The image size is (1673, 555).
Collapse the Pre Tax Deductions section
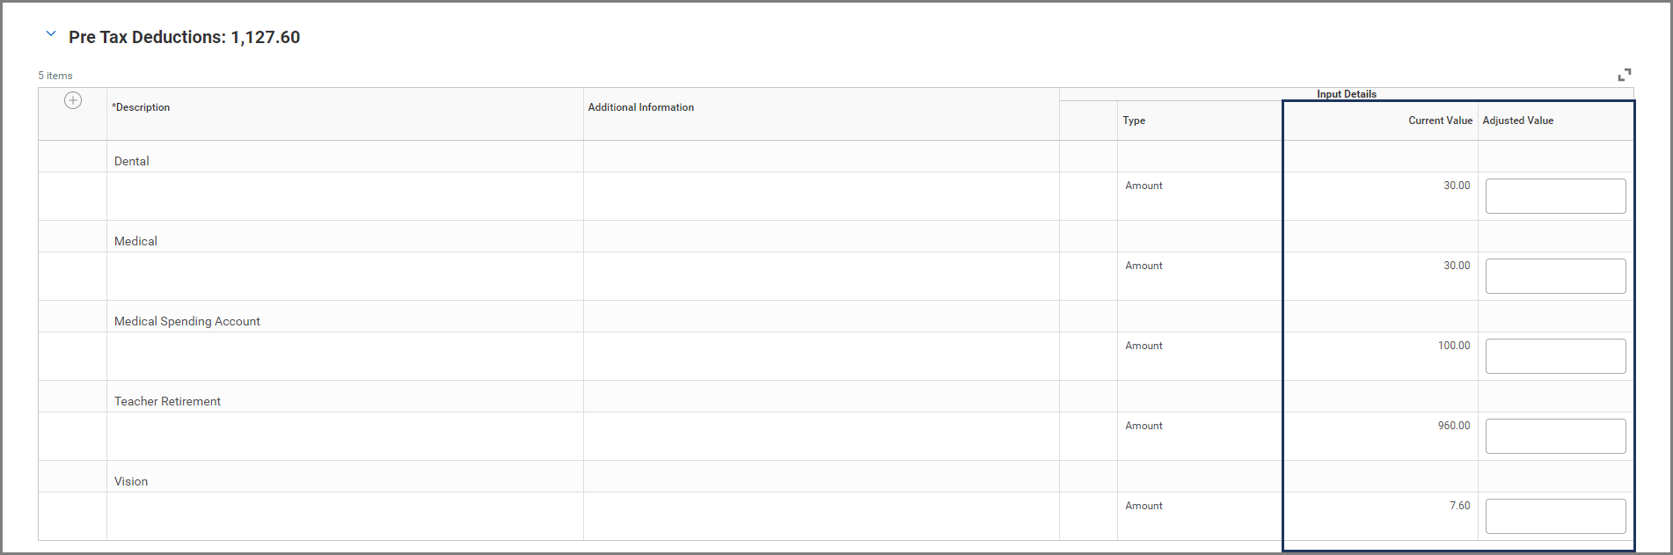pyautogui.click(x=51, y=35)
